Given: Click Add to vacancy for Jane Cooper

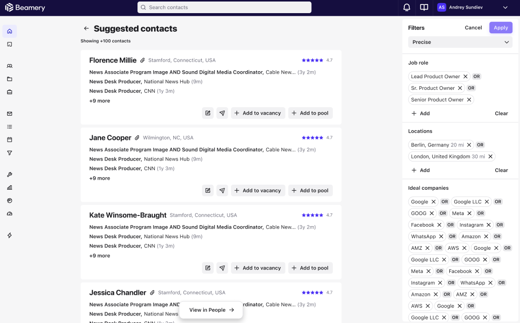Looking at the screenshot, I should click(258, 191).
